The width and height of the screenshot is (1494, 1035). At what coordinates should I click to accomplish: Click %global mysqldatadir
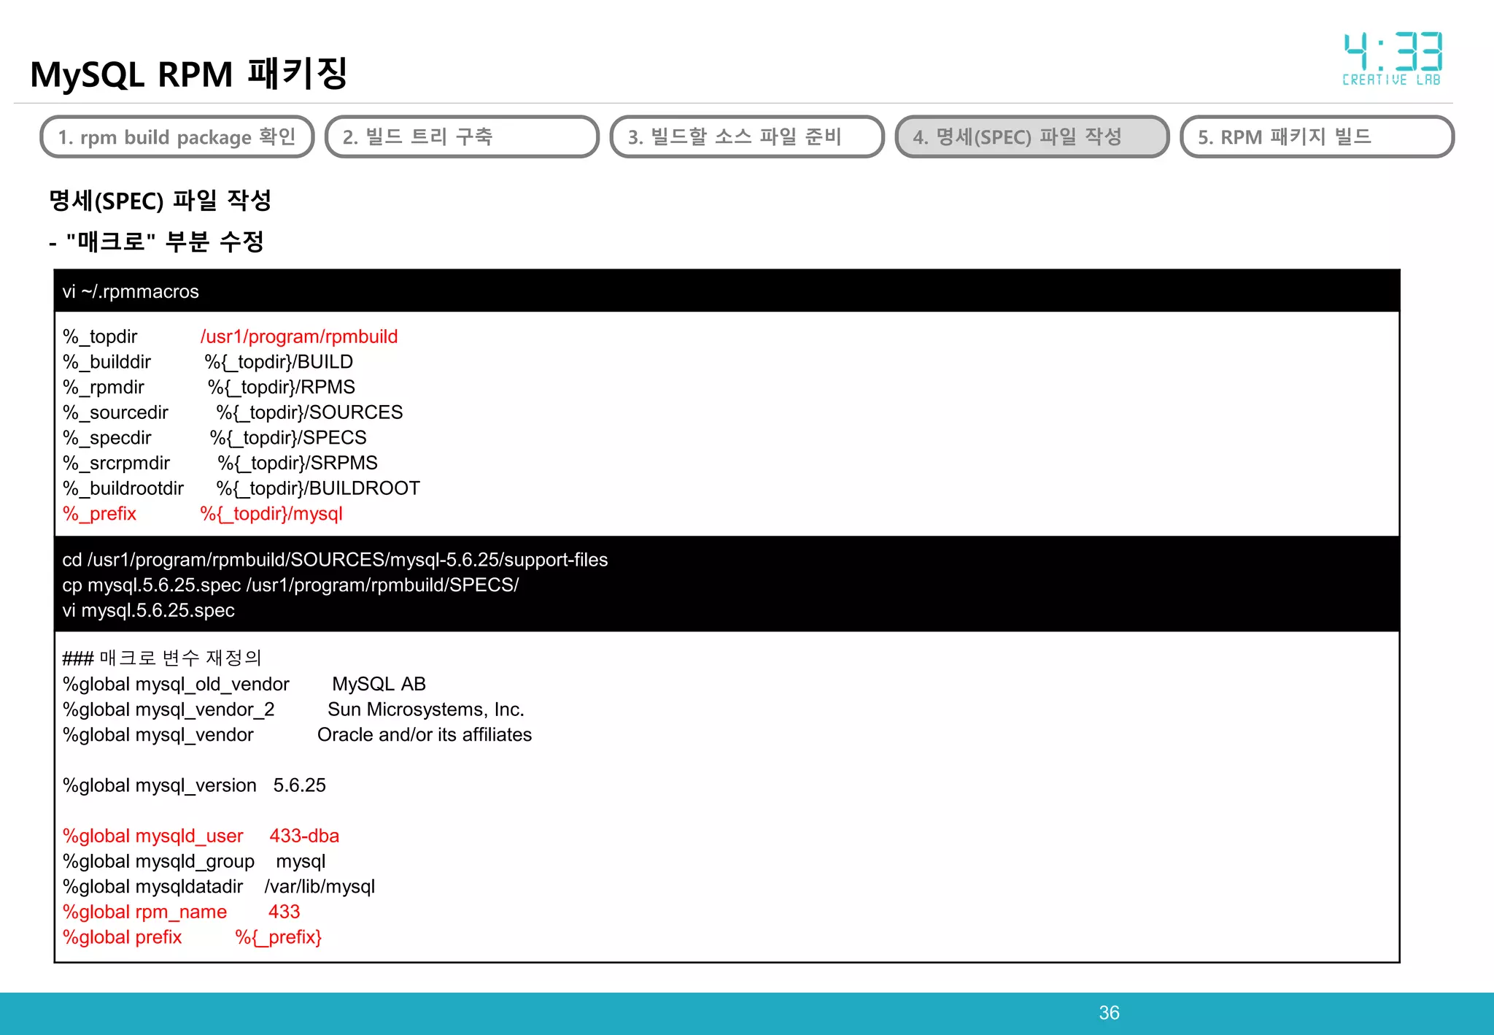(x=152, y=886)
